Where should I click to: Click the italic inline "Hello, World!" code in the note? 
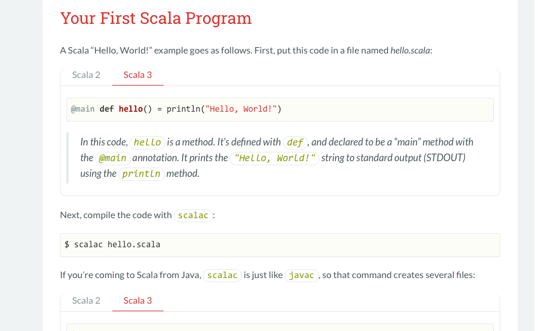click(275, 158)
